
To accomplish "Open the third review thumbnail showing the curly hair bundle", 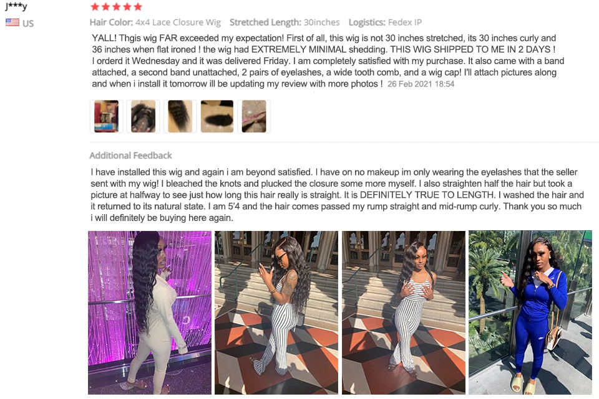I will coord(180,116).
